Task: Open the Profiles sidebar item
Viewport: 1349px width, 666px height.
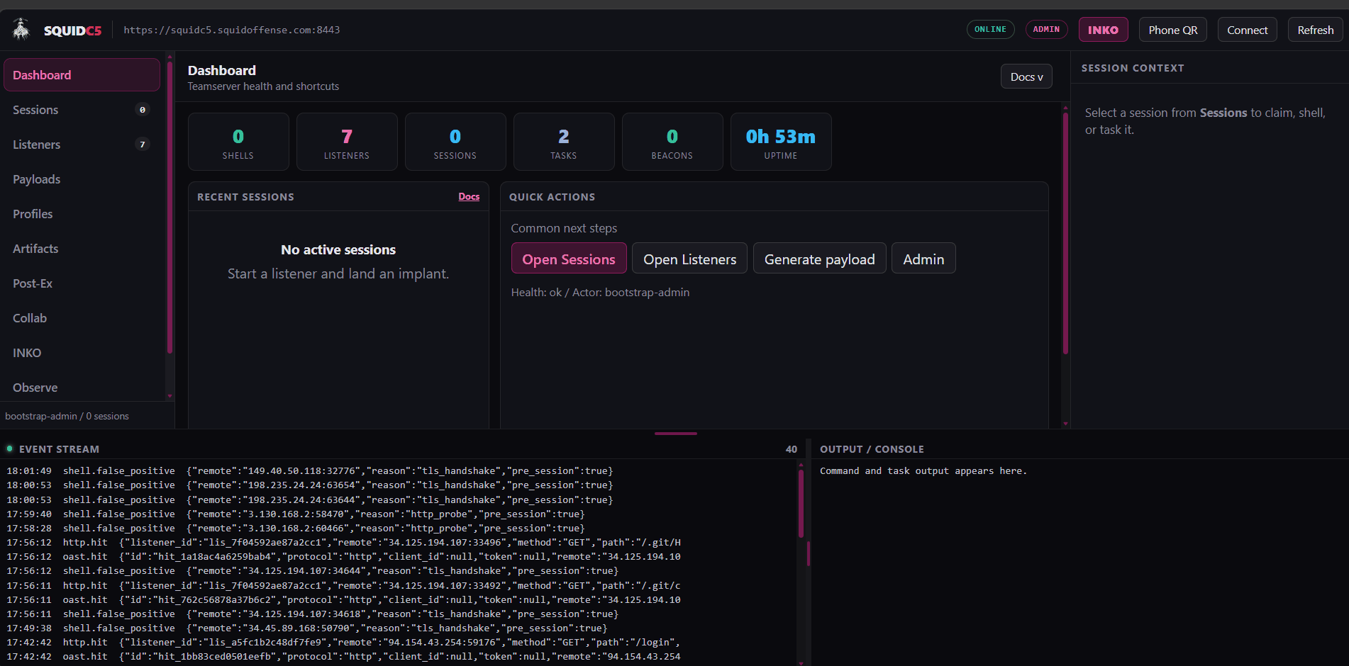Action: 82,214
